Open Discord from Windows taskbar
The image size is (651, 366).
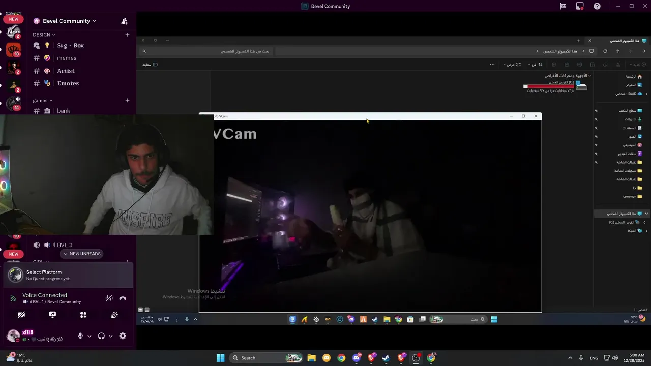point(357,358)
